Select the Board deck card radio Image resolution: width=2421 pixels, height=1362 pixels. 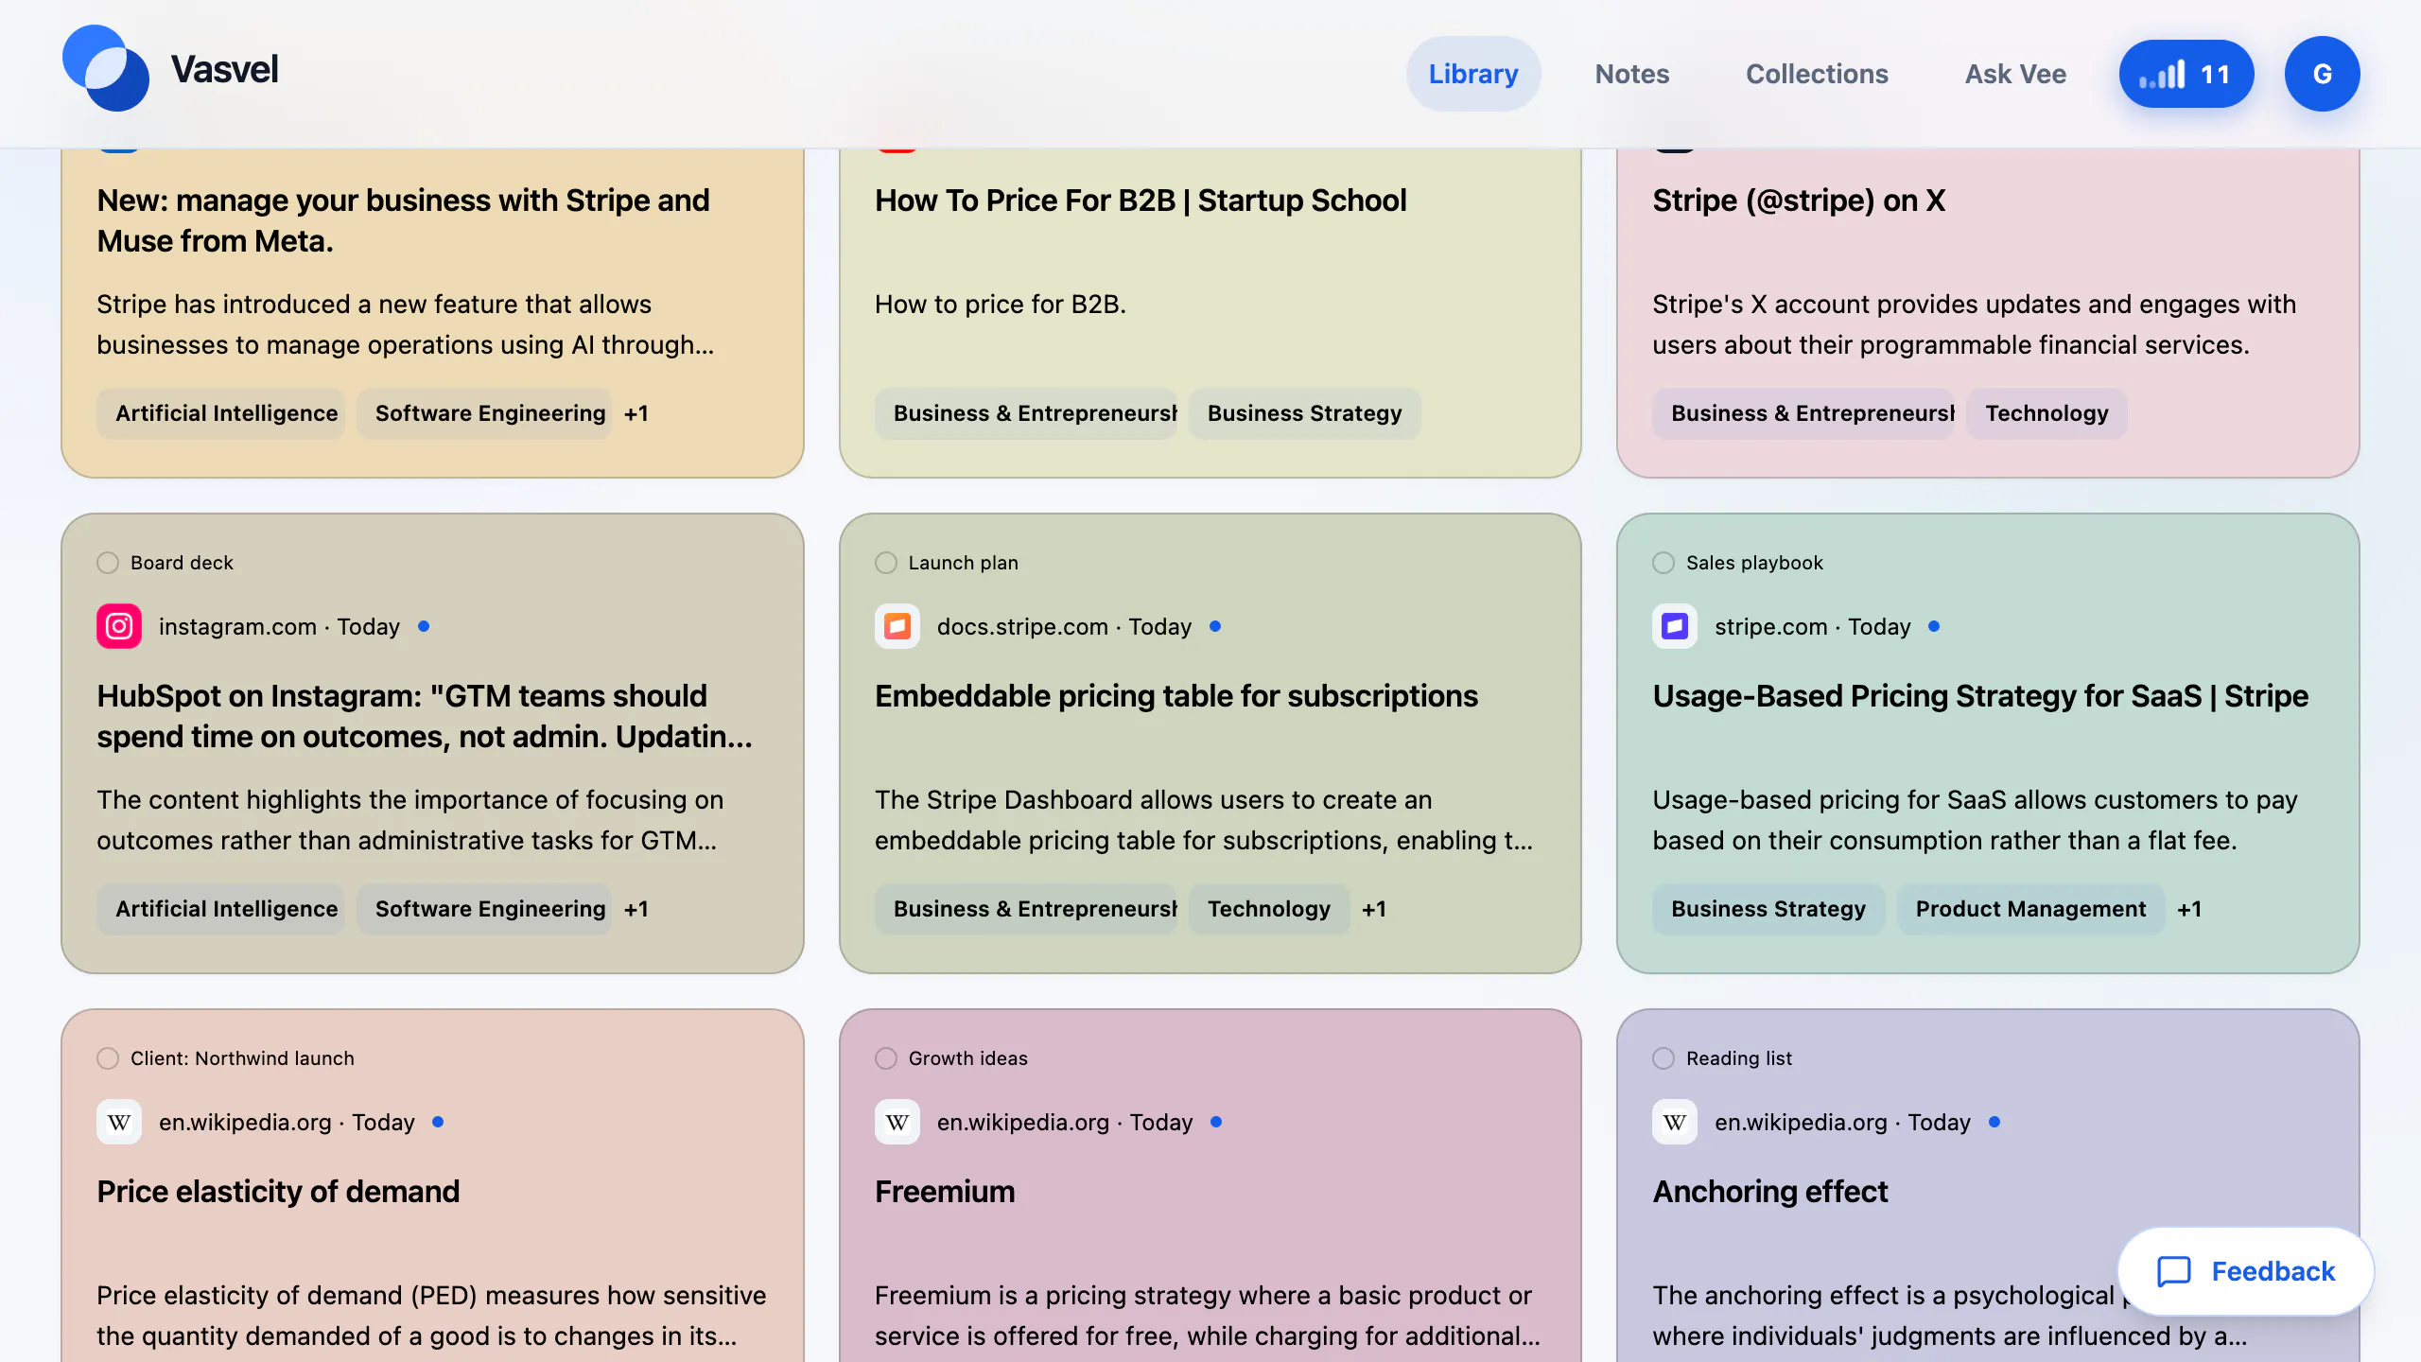click(108, 563)
